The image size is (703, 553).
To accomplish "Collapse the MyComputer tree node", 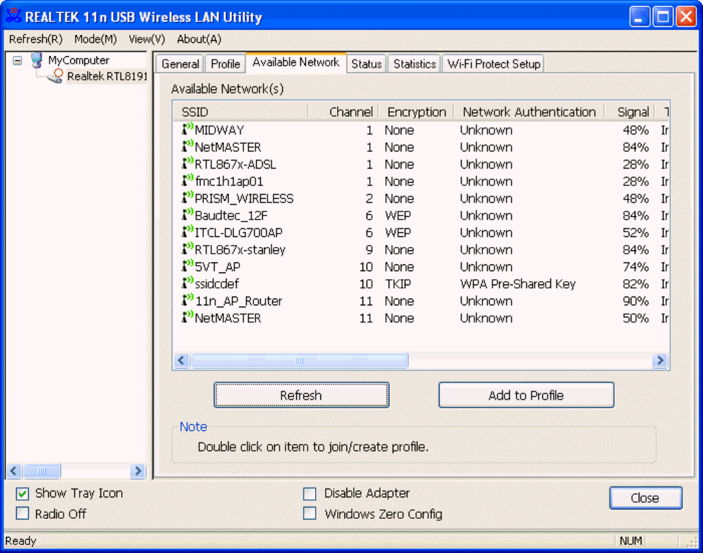I will (17, 60).
